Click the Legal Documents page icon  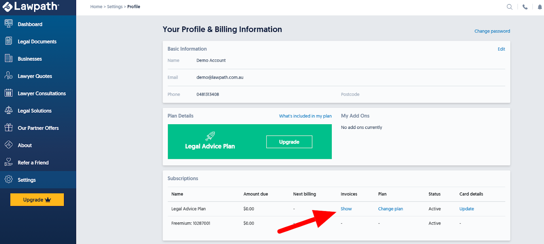point(9,41)
